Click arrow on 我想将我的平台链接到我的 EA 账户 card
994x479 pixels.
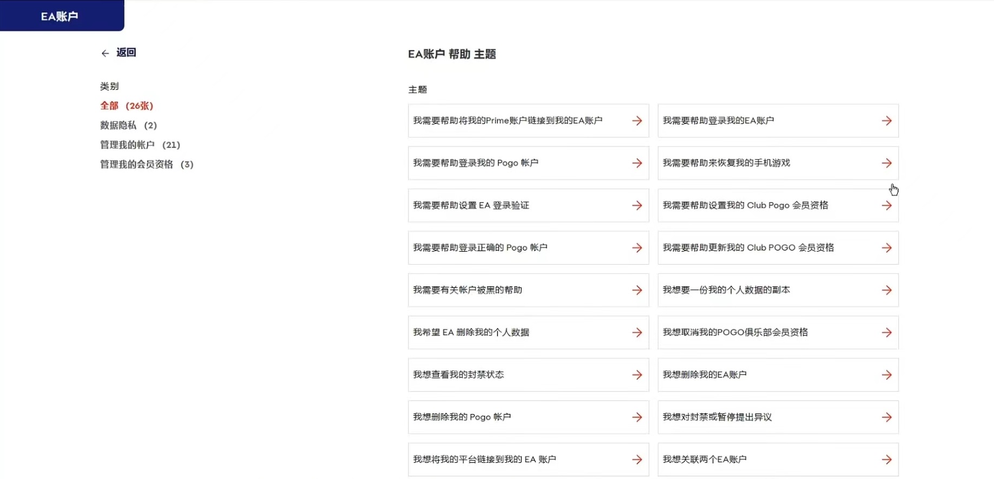pos(637,460)
